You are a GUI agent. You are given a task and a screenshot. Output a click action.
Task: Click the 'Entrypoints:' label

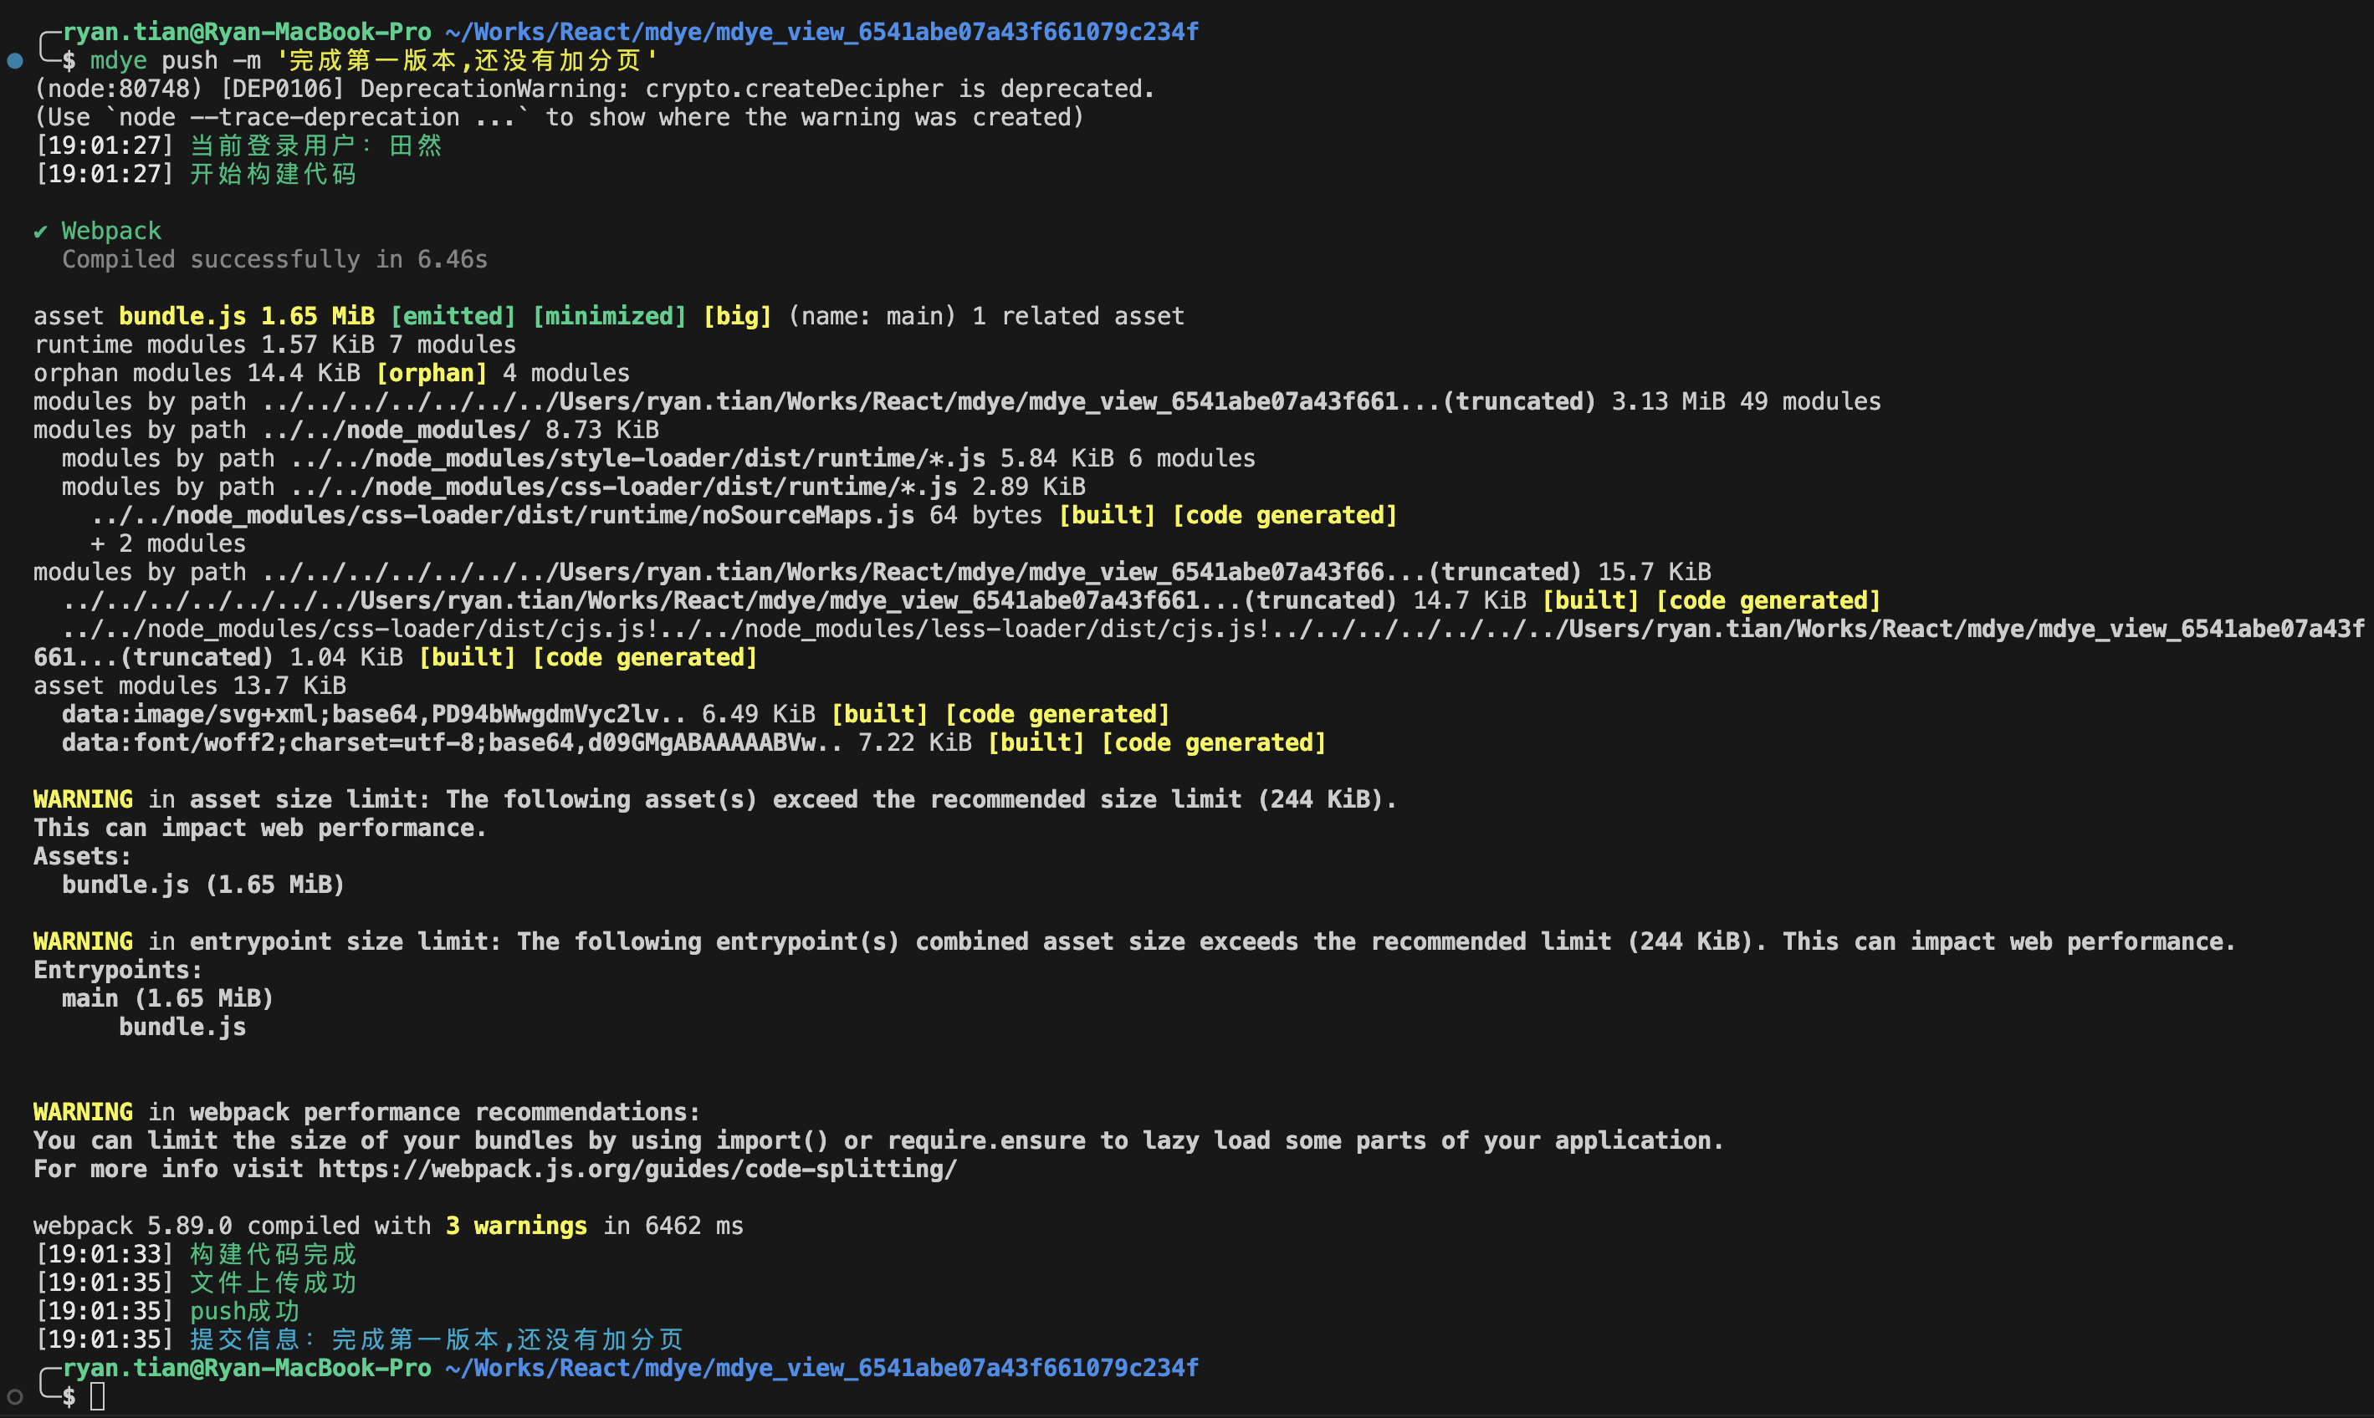pyautogui.click(x=119, y=970)
